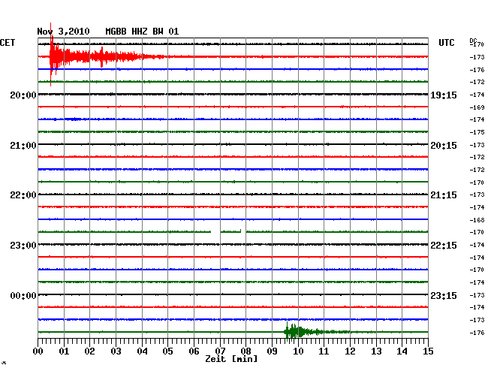Select minute '06' on the time axis
This screenshot has height=371, width=488.
point(194,351)
